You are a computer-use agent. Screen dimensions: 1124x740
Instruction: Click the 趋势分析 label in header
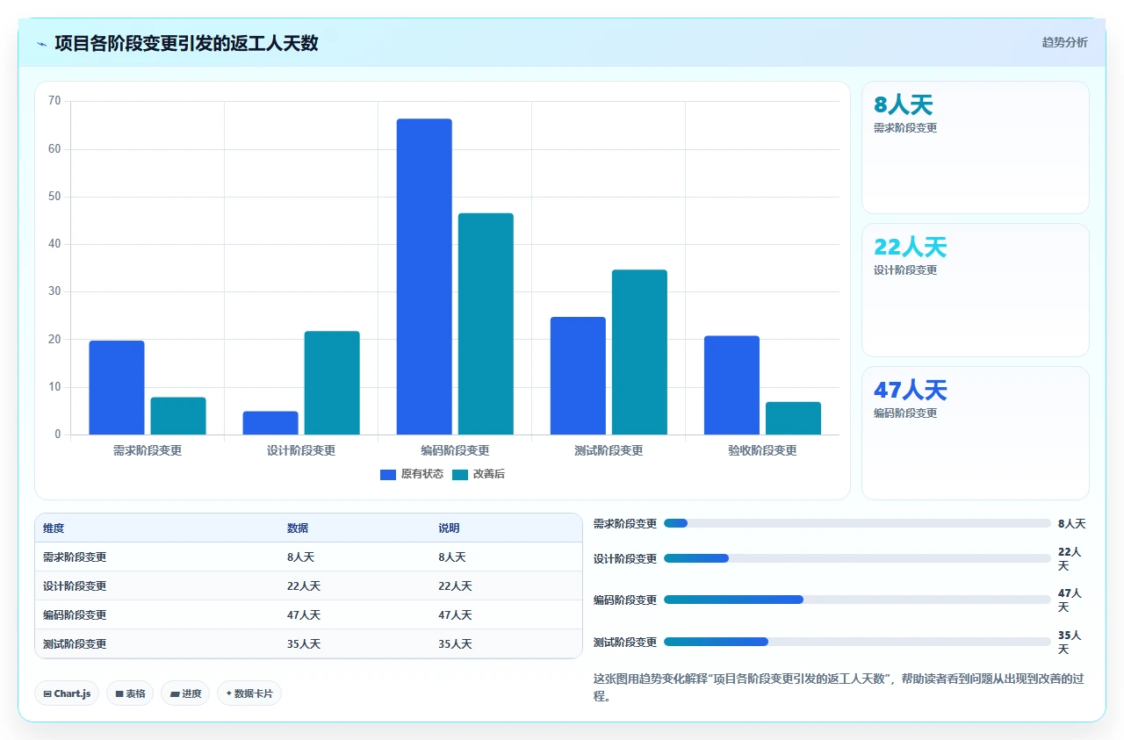(x=1064, y=42)
